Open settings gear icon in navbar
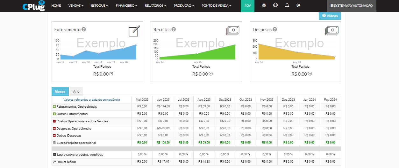The height and width of the screenshot is (168, 399). click(264, 5)
